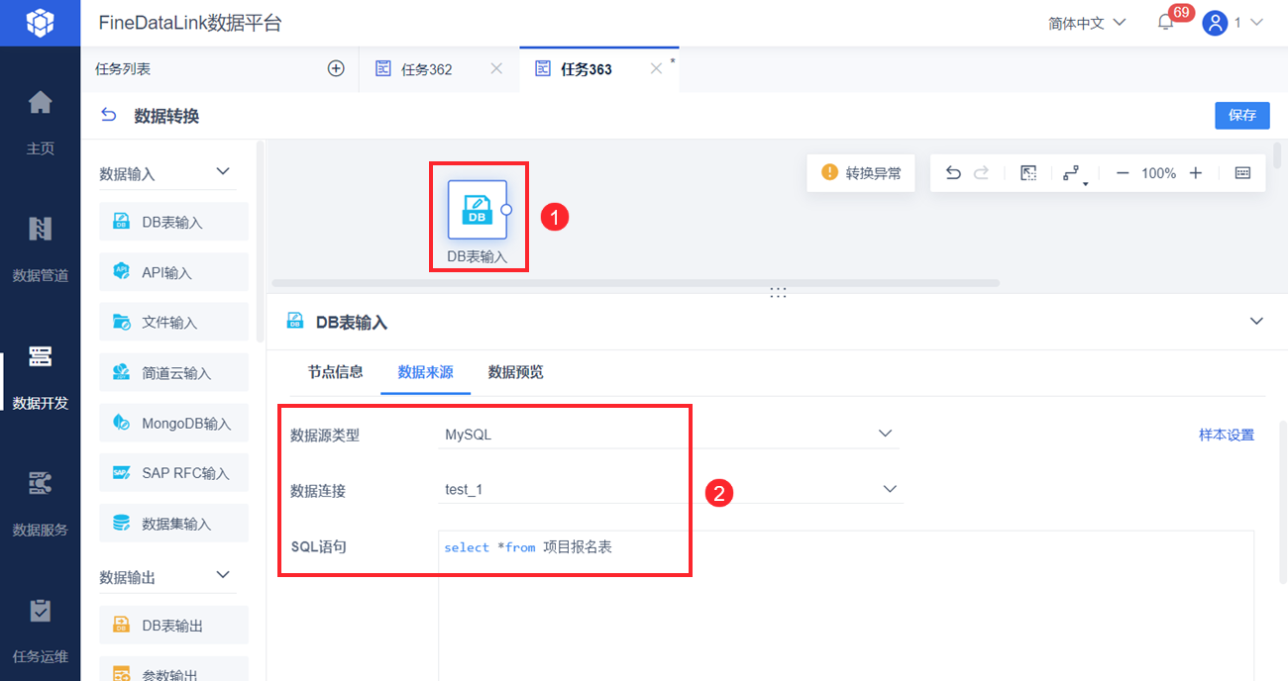Click the 转换异常 warning button
The width and height of the screenshot is (1288, 681).
[x=861, y=173]
